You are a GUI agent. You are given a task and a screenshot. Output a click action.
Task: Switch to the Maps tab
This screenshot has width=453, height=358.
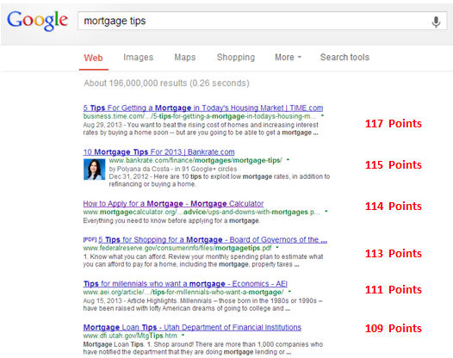(185, 57)
